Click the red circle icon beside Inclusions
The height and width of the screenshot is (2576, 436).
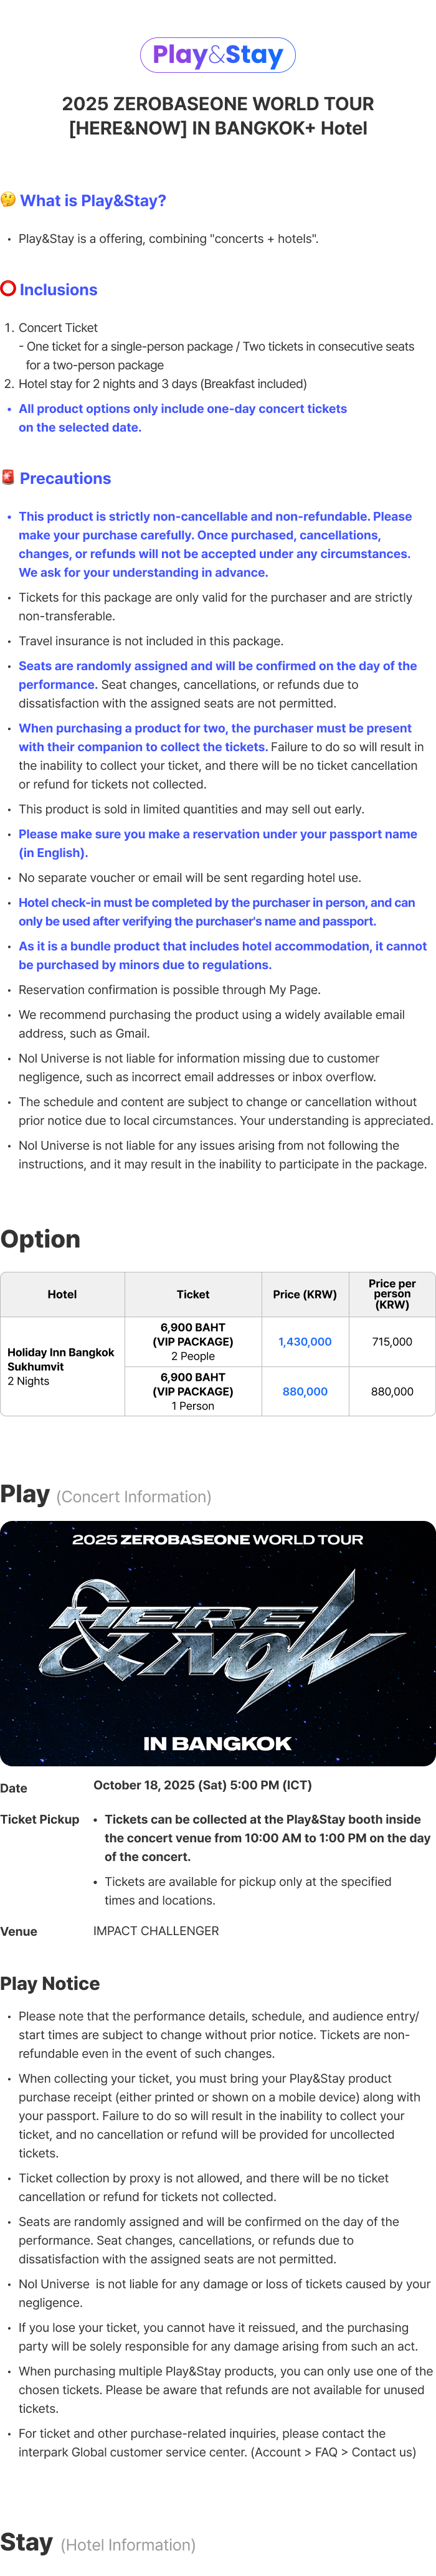(8, 289)
